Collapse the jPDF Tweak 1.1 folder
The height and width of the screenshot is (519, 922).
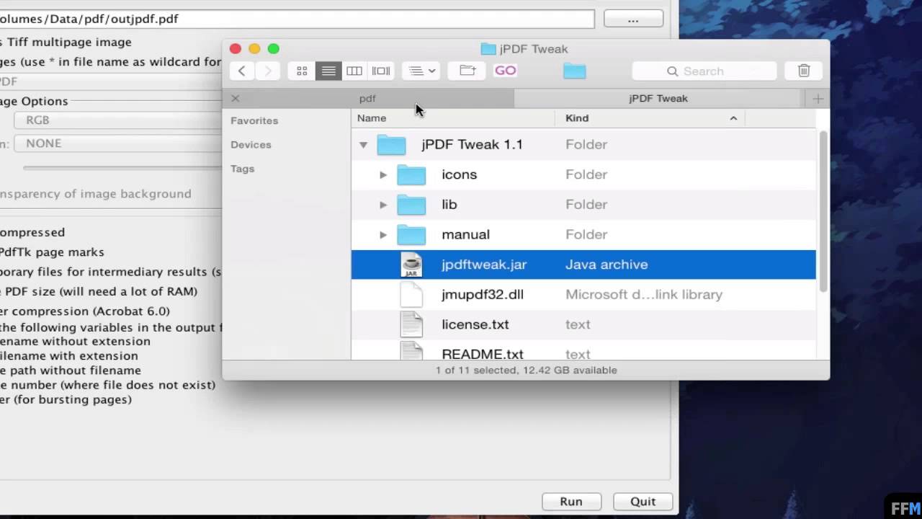tap(363, 145)
